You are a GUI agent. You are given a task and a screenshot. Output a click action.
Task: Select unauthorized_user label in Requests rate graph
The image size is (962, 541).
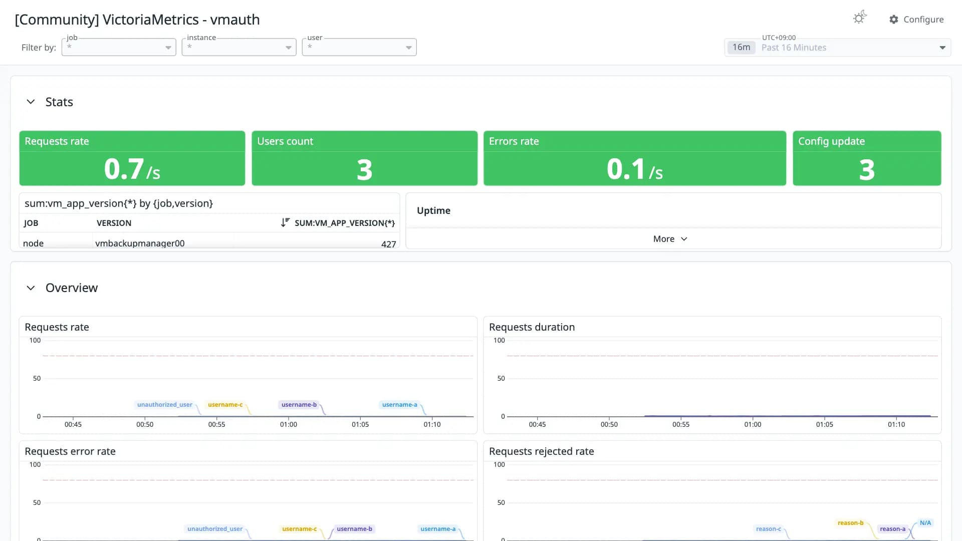[x=165, y=405]
